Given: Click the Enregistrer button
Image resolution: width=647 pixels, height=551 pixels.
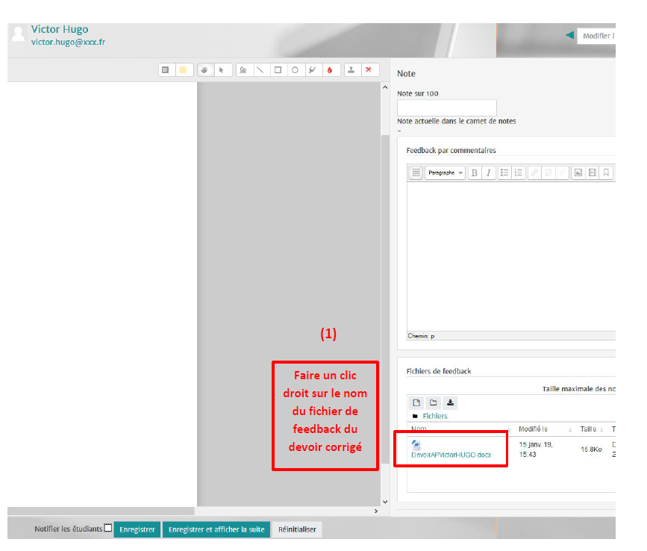Looking at the screenshot, I should pyautogui.click(x=137, y=529).
